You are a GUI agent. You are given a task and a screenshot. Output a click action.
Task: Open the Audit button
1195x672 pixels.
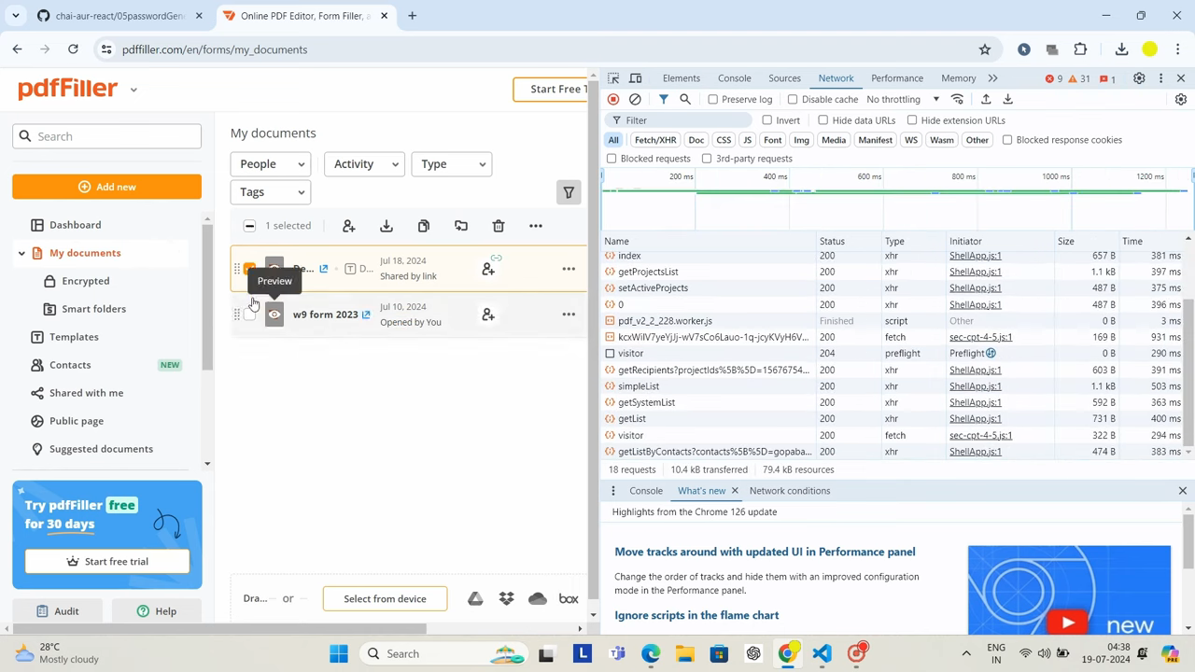click(58, 611)
